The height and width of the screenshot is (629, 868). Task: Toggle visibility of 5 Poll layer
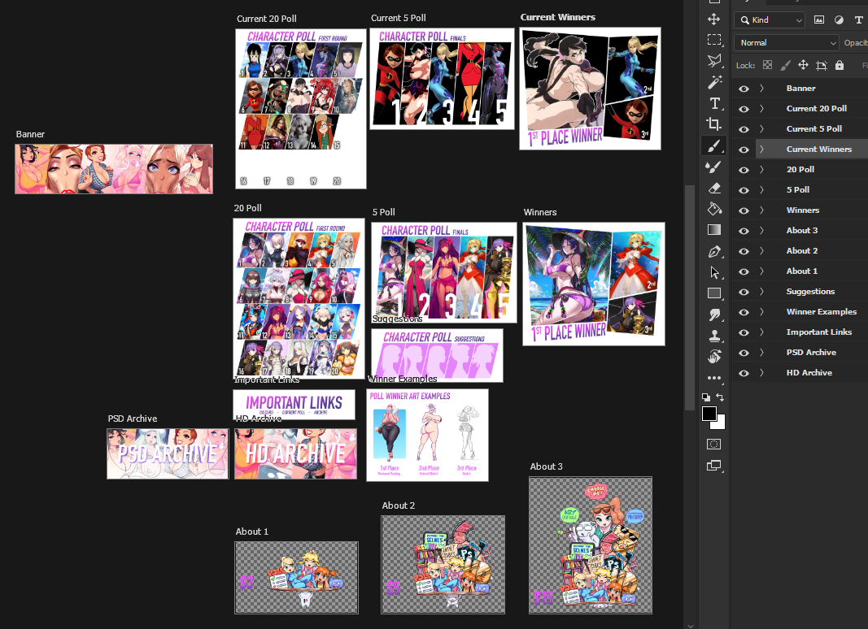point(744,190)
